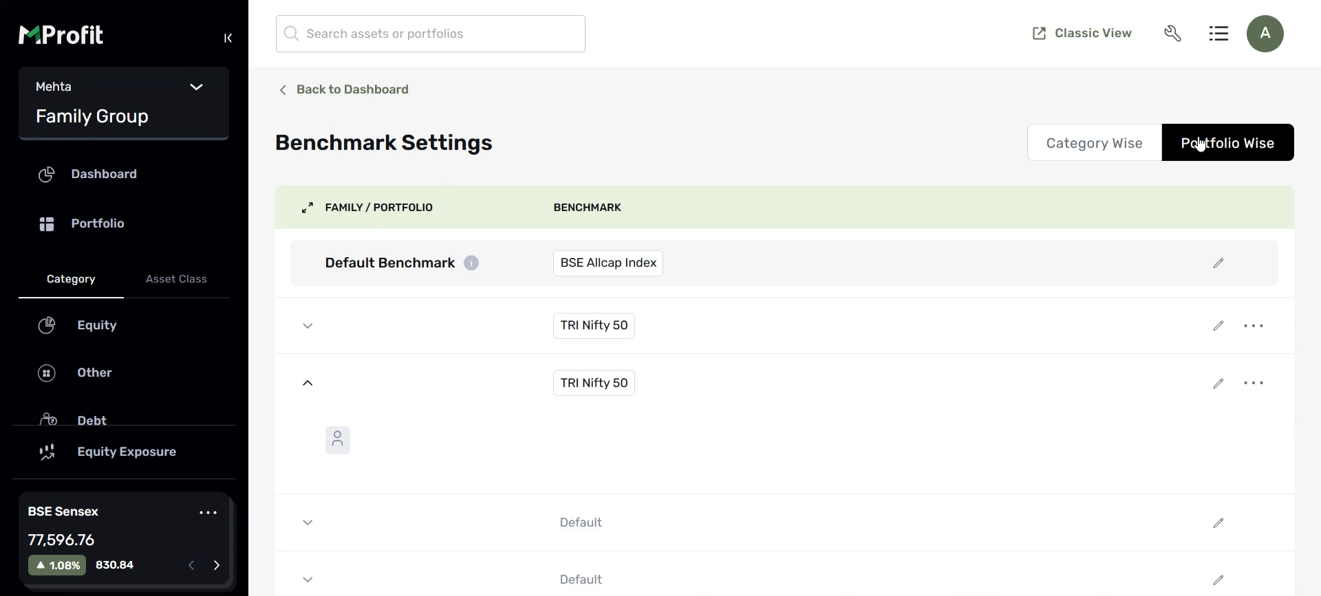Open Dashboard from the sidebar menu
The image size is (1321, 596).
point(104,174)
